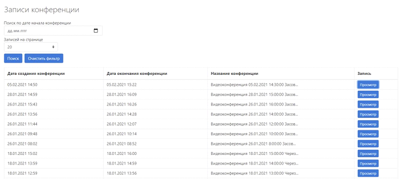Click conference name Видеоконференция 18.01.2021 15:00:00 Через
This screenshot has height=179, width=401.
(x=255, y=154)
